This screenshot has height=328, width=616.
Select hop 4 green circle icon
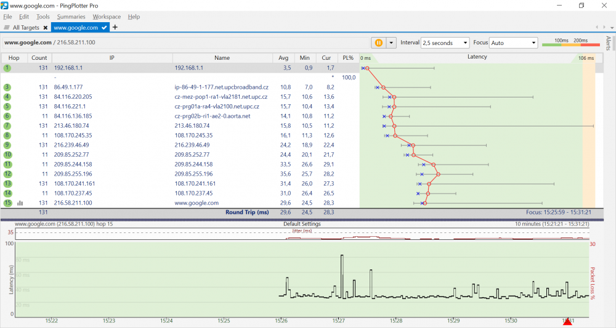[7, 97]
